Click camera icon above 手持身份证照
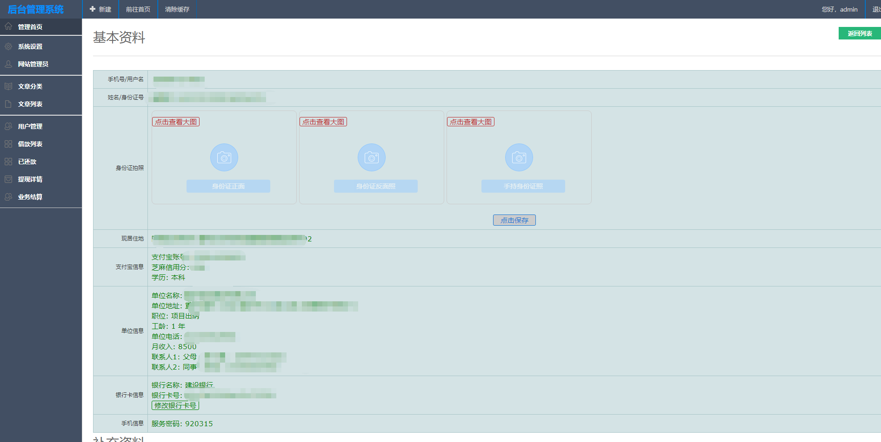The height and width of the screenshot is (442, 881). (519, 157)
